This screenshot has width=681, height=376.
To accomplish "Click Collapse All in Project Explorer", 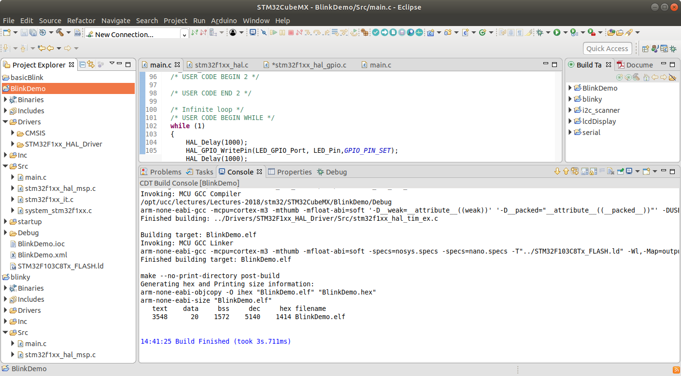I will [83, 64].
